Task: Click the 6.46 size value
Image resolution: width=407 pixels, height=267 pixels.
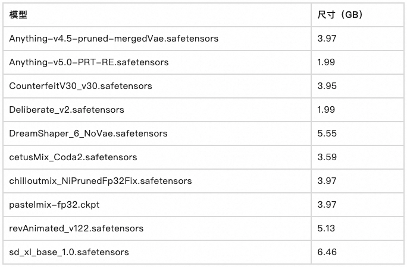Action: (x=327, y=252)
